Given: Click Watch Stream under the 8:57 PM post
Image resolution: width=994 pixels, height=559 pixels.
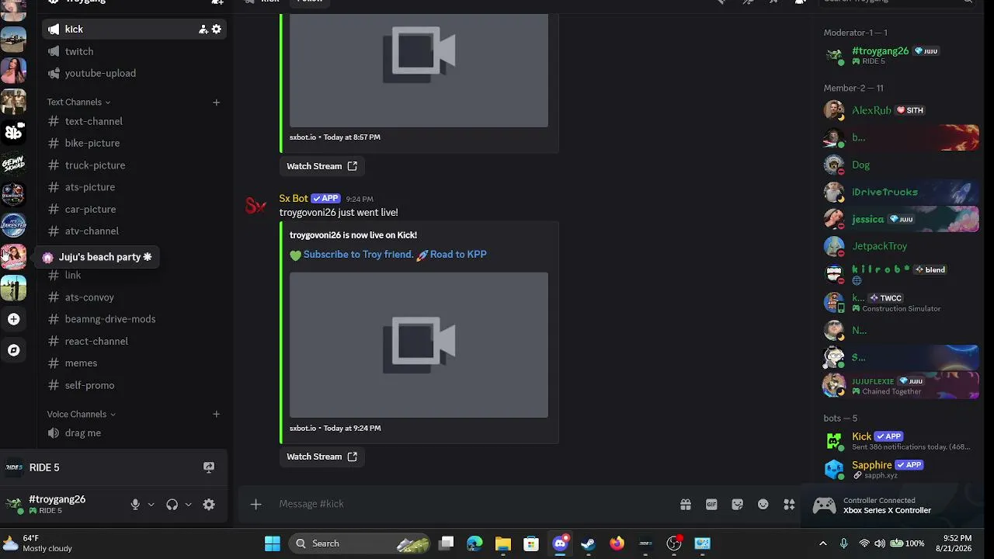Looking at the screenshot, I should coord(321,166).
